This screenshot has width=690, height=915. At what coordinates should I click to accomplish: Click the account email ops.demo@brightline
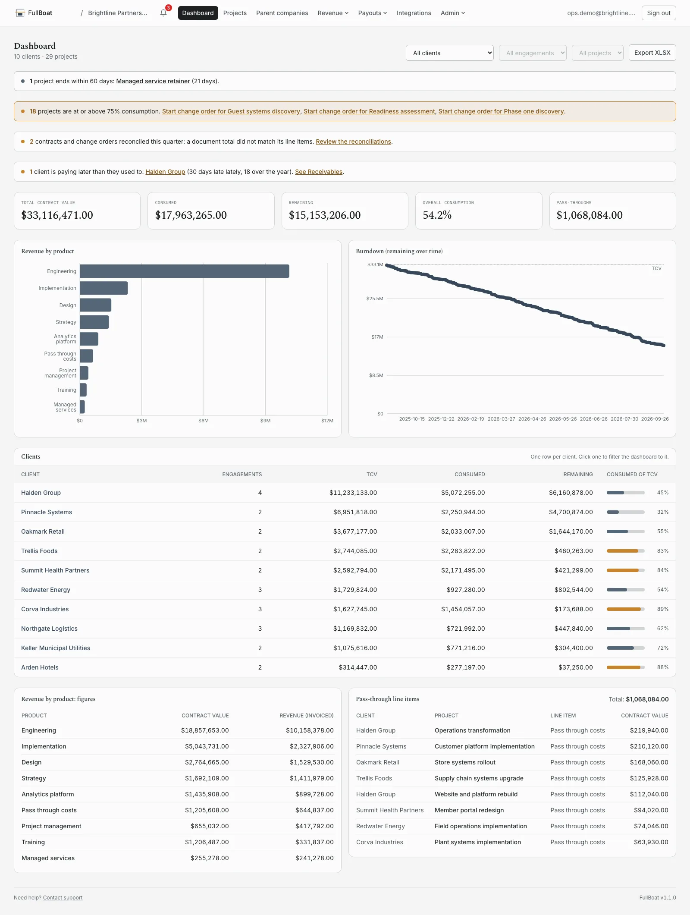[601, 13]
